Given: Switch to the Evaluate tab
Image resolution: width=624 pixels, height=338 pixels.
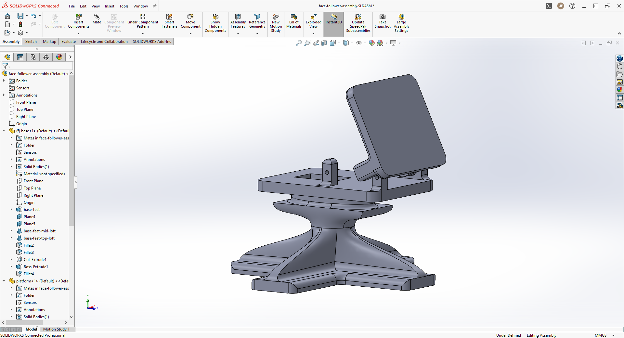Looking at the screenshot, I should pyautogui.click(x=68, y=42).
